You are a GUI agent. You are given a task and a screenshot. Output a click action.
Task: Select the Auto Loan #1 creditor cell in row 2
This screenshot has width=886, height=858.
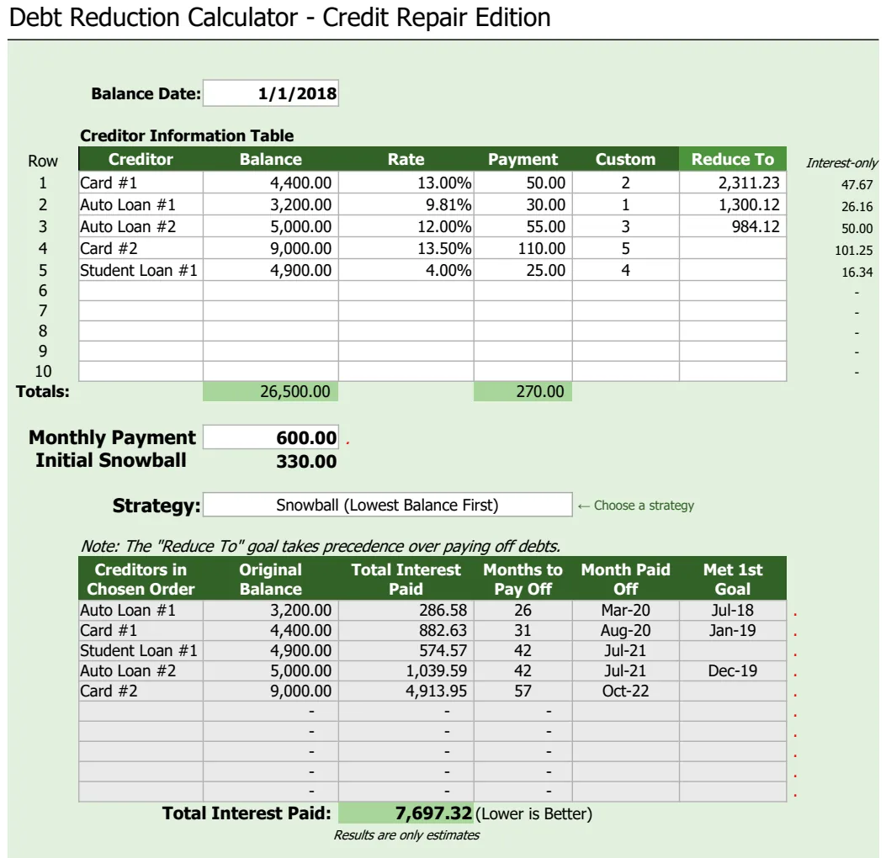(141, 204)
